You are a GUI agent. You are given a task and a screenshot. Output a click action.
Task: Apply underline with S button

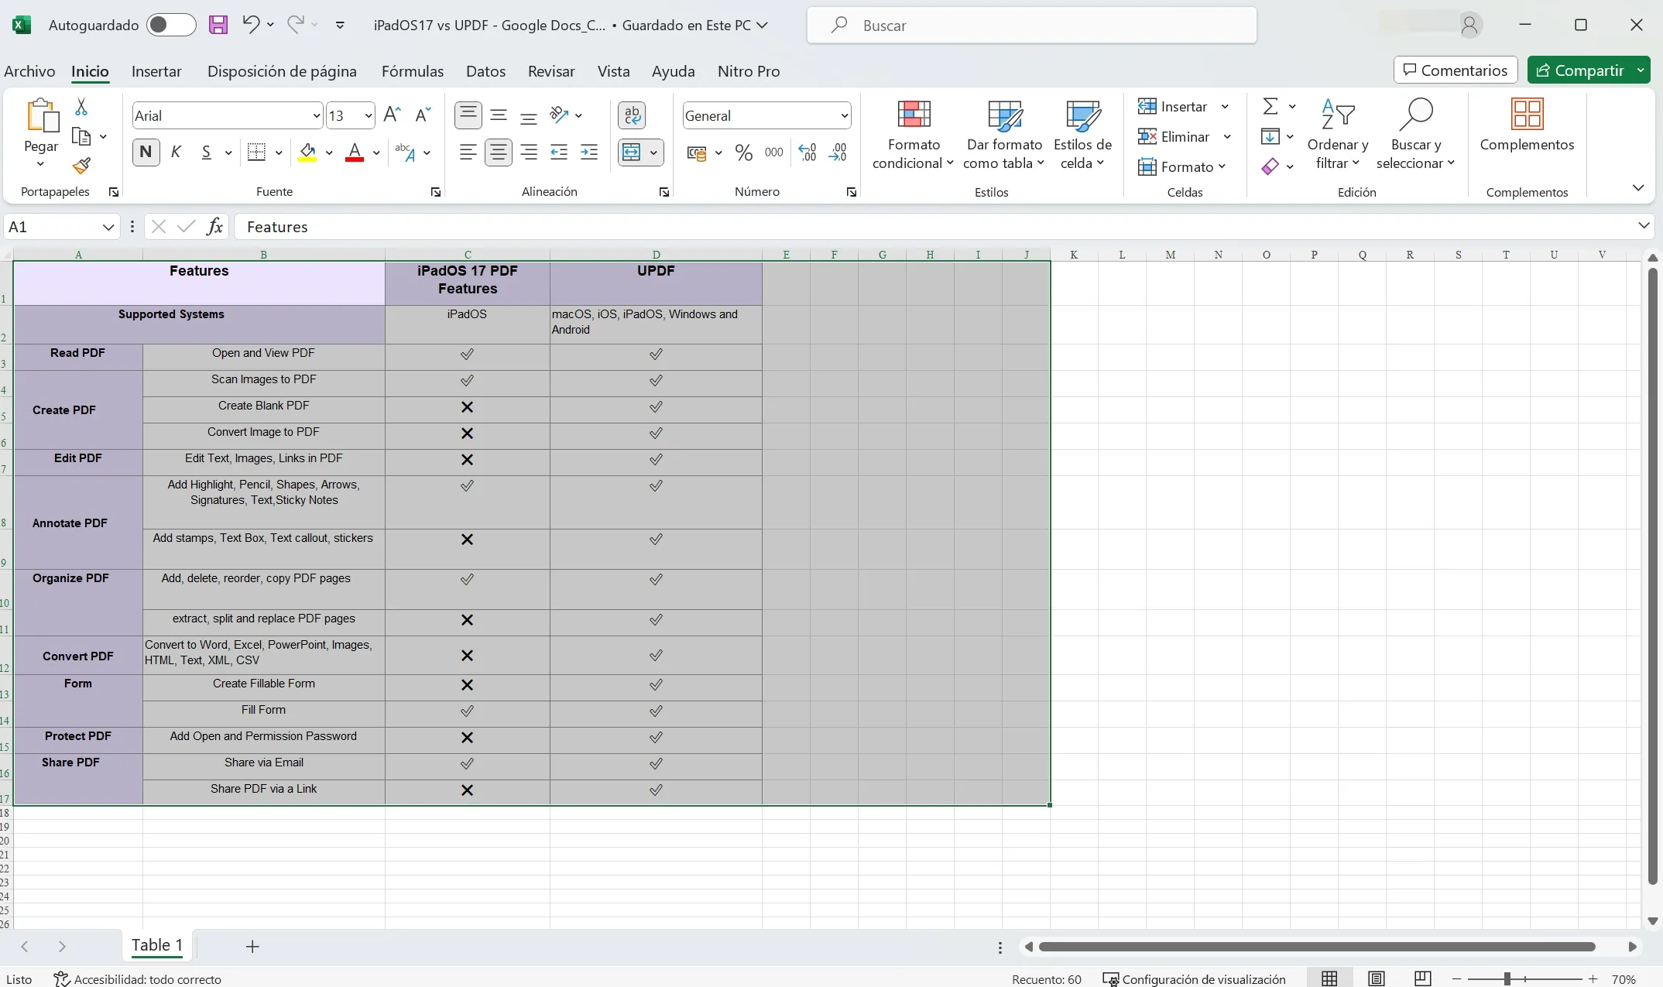point(206,153)
